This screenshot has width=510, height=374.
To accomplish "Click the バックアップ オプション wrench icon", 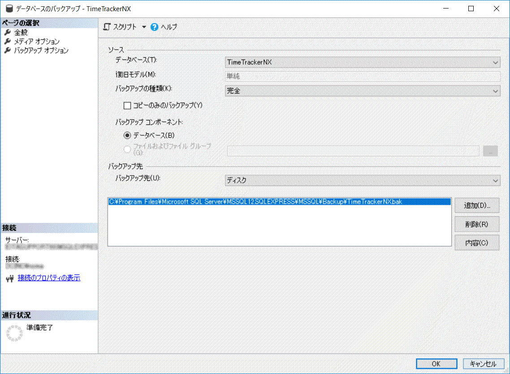I will (x=8, y=50).
